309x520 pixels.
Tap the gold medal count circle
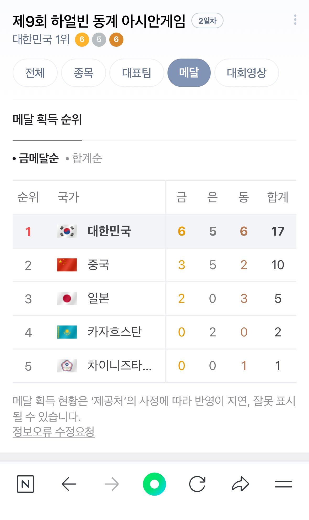tap(82, 40)
